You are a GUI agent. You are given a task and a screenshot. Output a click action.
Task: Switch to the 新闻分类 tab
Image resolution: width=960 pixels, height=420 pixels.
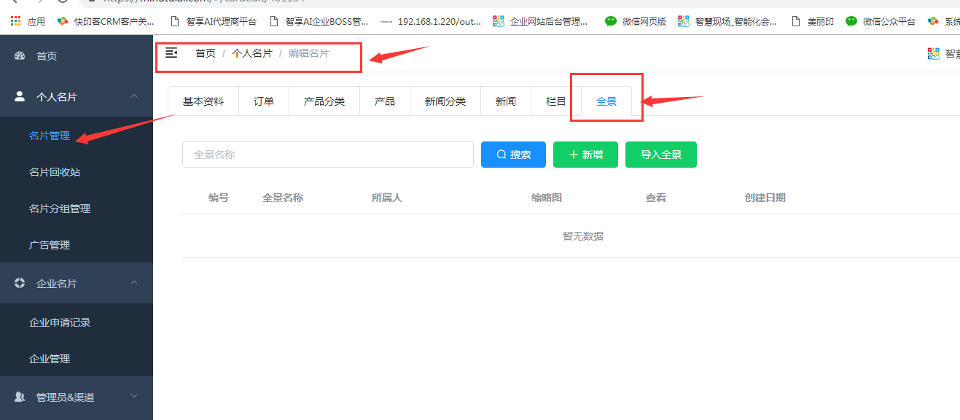pos(445,101)
